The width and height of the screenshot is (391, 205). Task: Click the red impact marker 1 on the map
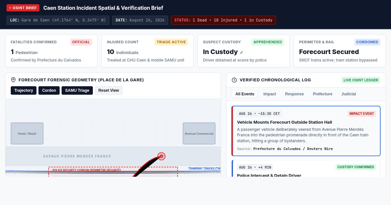[x=161, y=156]
